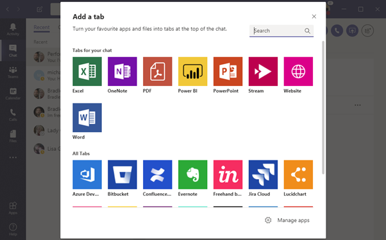Go back with the navigation arrow
This screenshot has height=240, width=386.
(x=8, y=10)
